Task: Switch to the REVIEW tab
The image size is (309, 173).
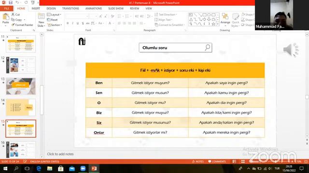Action: click(x=134, y=9)
